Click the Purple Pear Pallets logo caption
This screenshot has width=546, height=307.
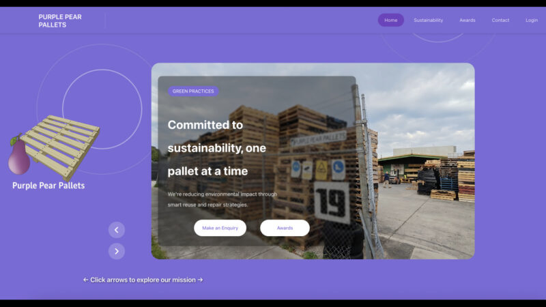pos(48,186)
